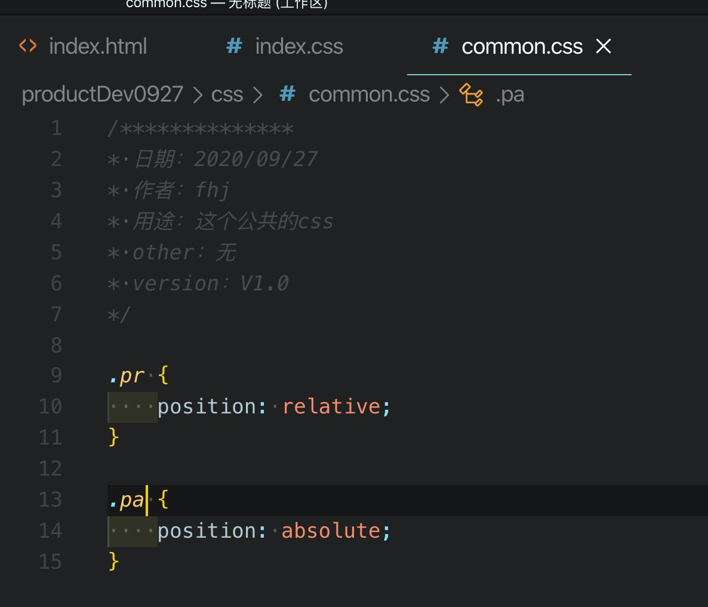Open the productDev0927 breadcrumb
708x607 pixels.
[x=103, y=94]
